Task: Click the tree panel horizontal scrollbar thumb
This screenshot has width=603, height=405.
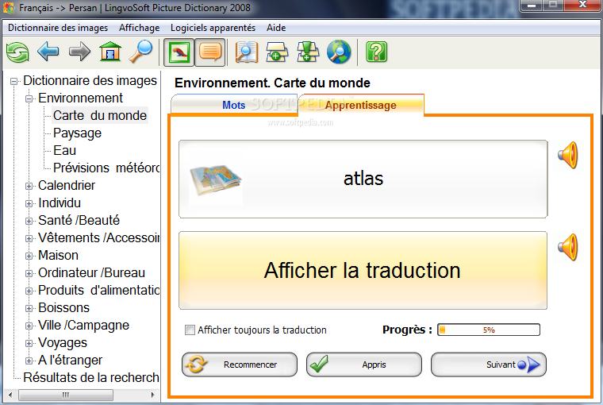Action: (66, 395)
